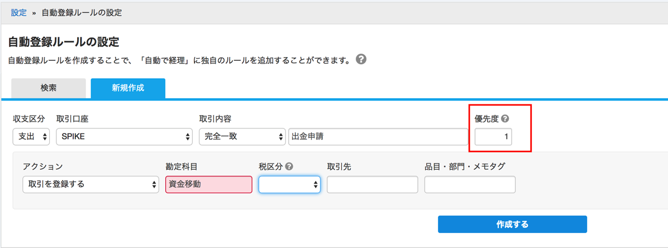Select the 自動登録ルールの設定 page heading
The width and height of the screenshot is (668, 248).
tap(64, 42)
